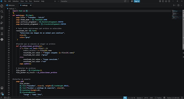The width and height of the screenshot is (184, 99).
Task: Click the Sign In button
Action: tap(137, 1)
